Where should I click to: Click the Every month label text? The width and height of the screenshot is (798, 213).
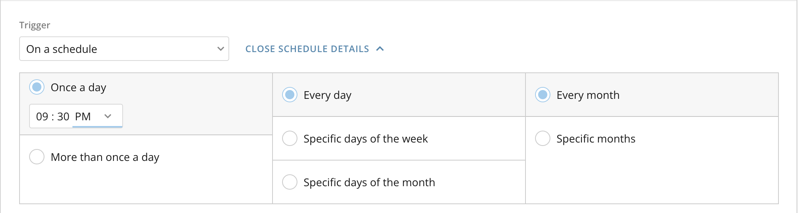point(588,95)
